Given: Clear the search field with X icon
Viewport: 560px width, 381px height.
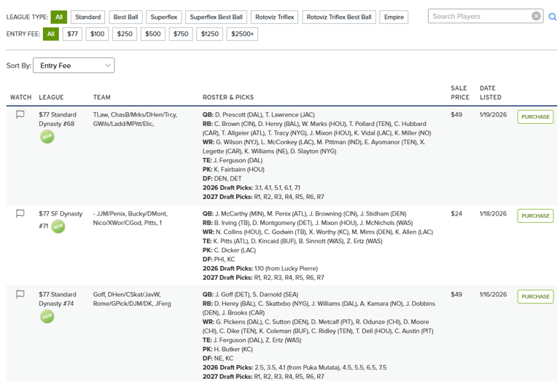Looking at the screenshot, I should coord(536,16).
